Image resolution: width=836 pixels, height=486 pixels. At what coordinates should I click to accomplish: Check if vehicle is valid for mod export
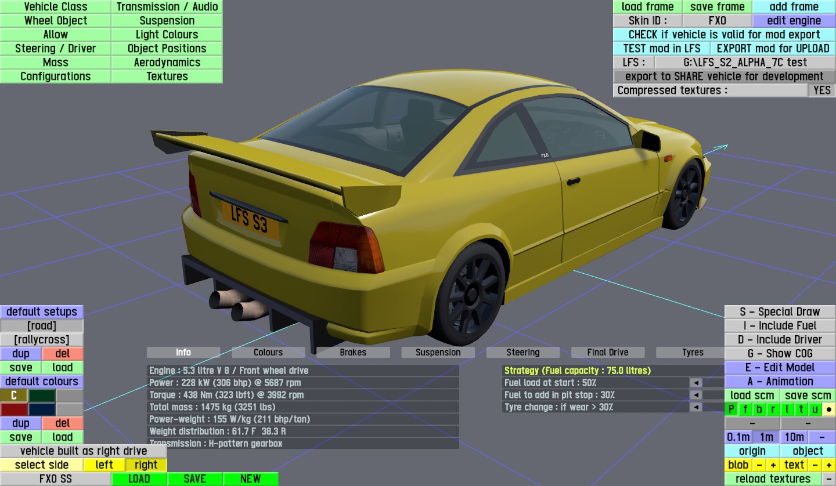[x=725, y=35]
